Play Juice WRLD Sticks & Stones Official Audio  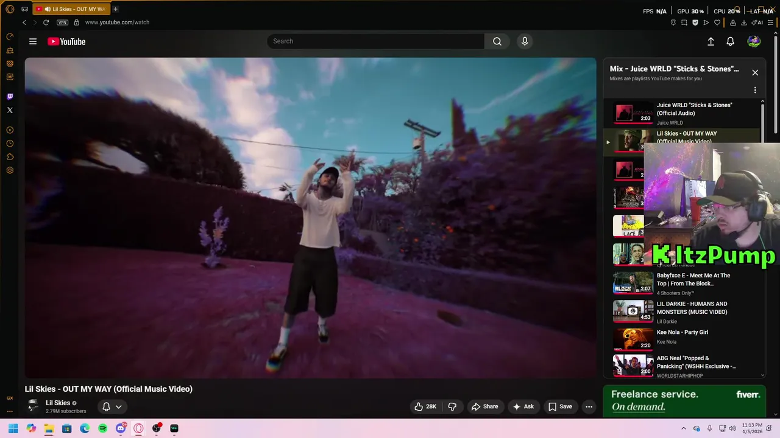[x=682, y=113]
